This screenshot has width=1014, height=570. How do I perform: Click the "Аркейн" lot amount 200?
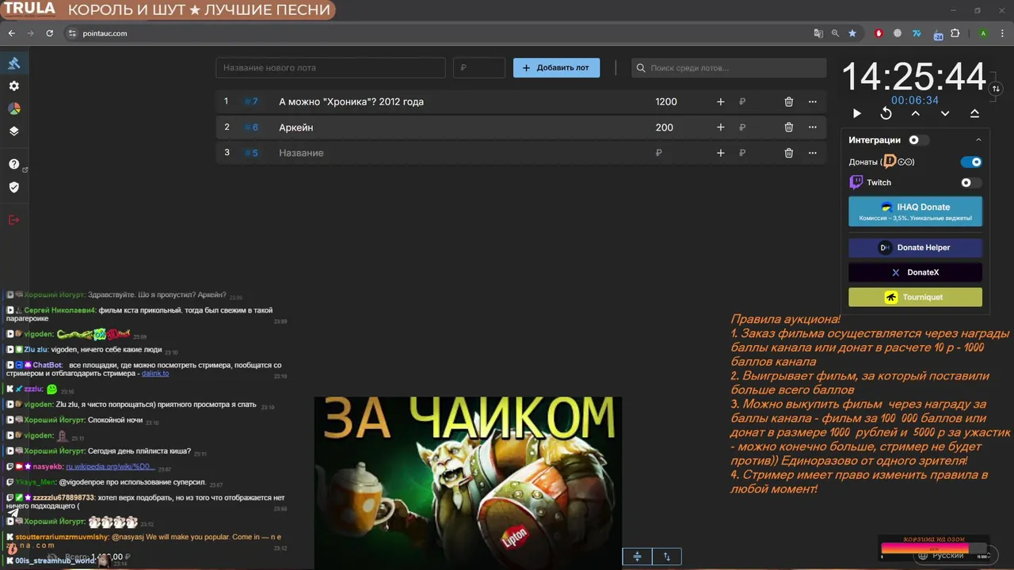[x=665, y=127]
